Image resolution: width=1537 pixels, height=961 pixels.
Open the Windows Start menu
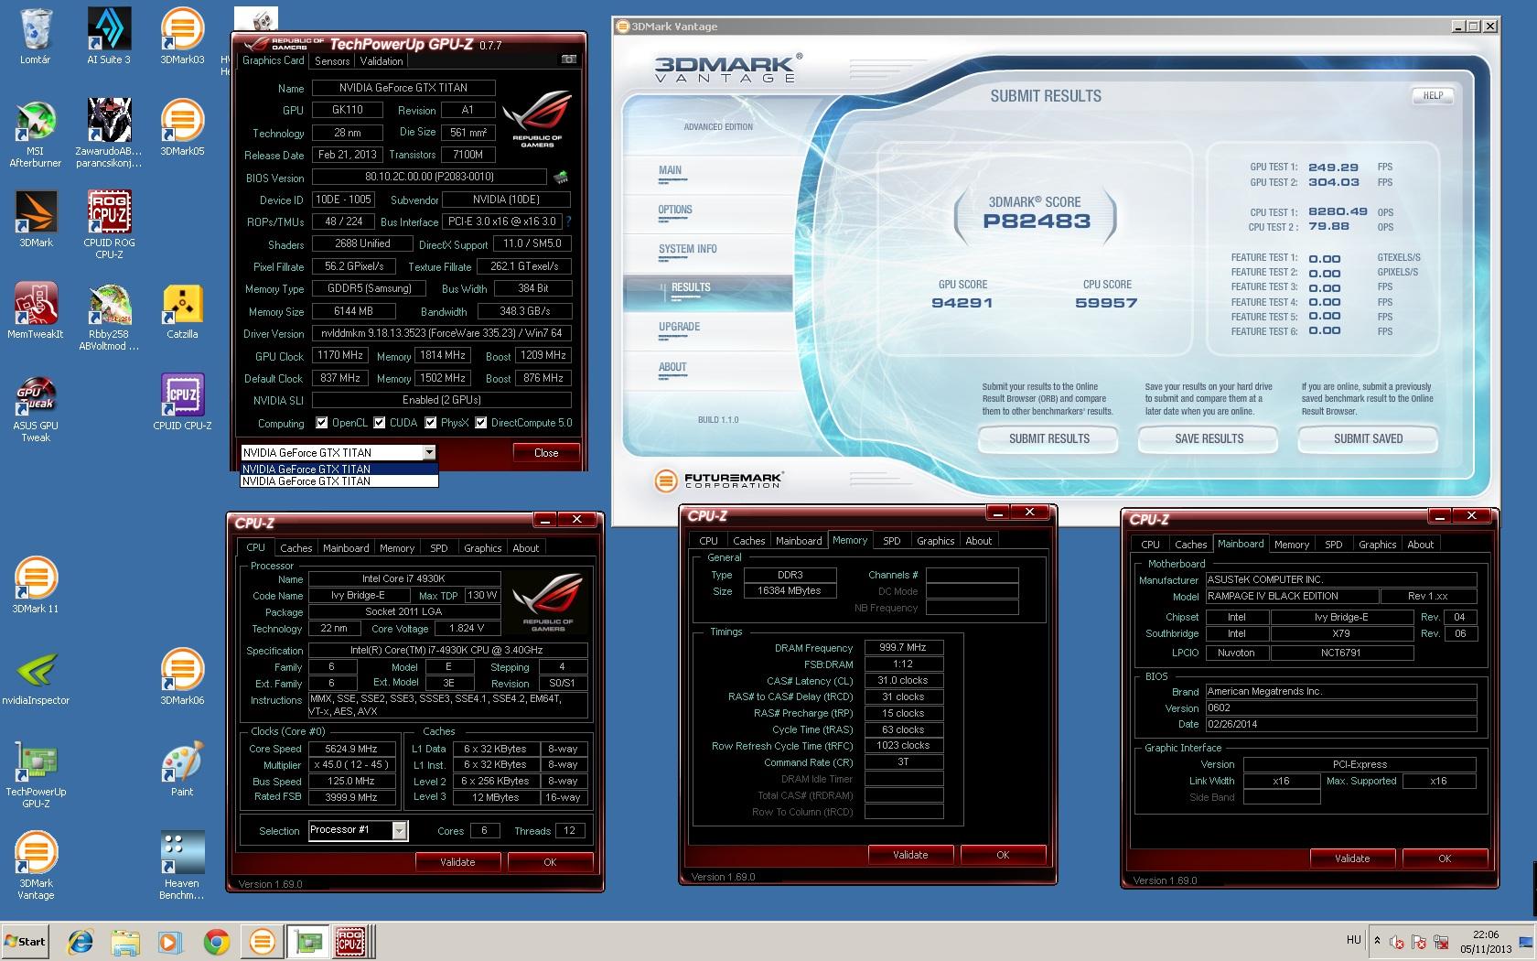25,941
